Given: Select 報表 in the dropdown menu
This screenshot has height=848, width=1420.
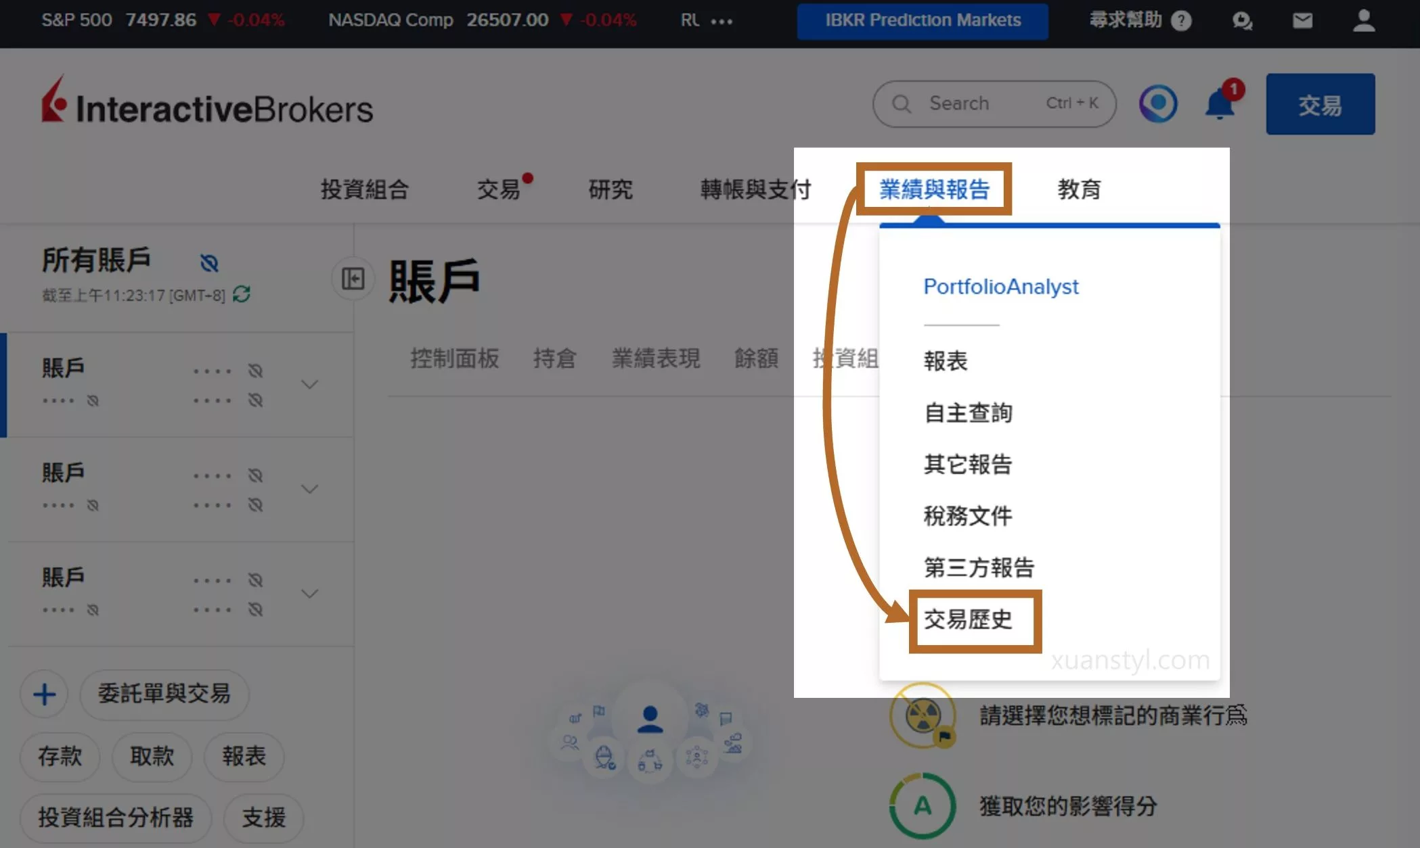Looking at the screenshot, I should 946,360.
